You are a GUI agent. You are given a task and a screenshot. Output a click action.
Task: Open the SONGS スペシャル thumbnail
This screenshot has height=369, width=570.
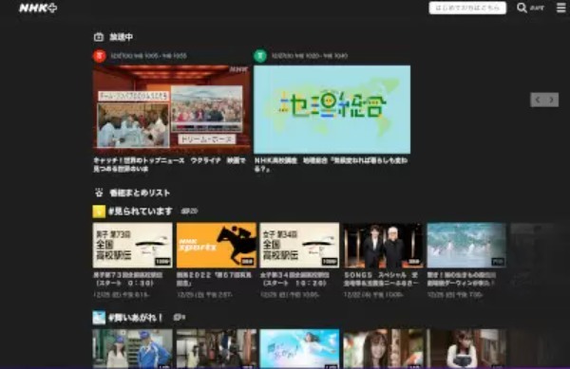(x=383, y=246)
